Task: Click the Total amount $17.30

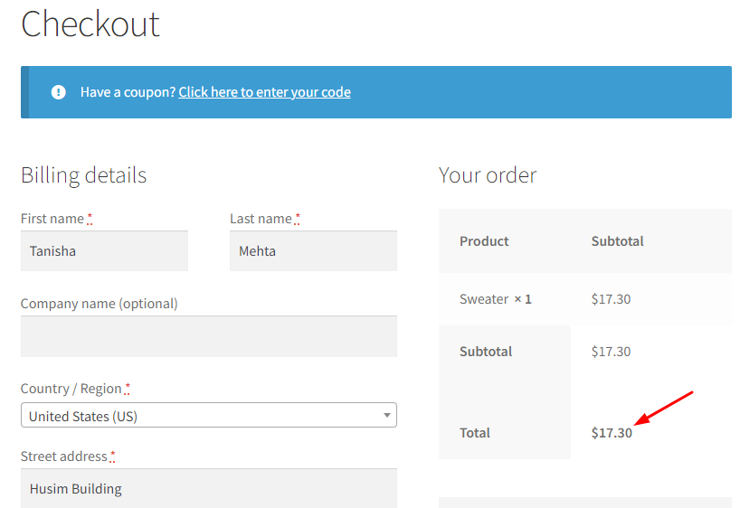Action: (x=612, y=433)
